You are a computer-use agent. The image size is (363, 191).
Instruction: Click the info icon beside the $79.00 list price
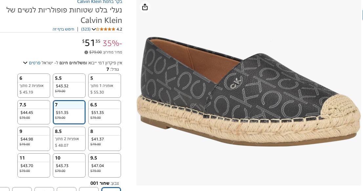click(86, 52)
